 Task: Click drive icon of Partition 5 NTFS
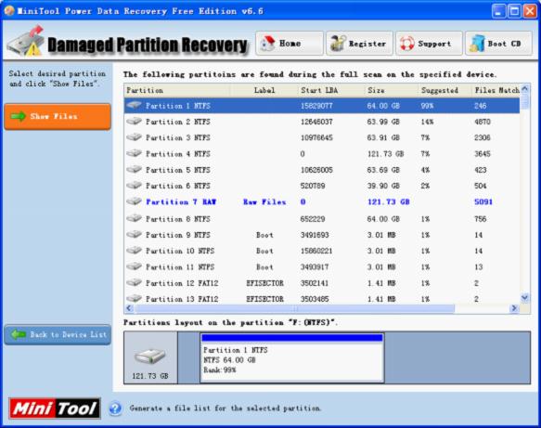click(x=134, y=169)
